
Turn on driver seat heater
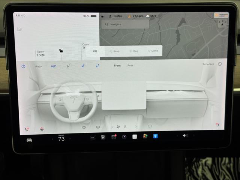tap(27, 129)
